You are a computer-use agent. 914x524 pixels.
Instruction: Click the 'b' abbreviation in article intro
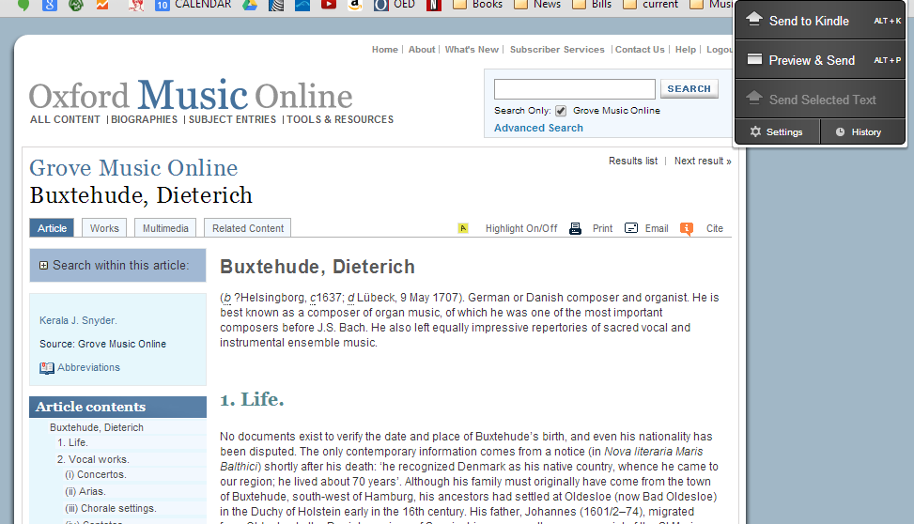click(x=226, y=298)
